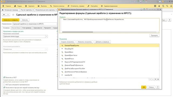Screen dimensions: 173x97
Task: Select БазовыйТарифГруппы row
Action: click(x=109, y=46)
